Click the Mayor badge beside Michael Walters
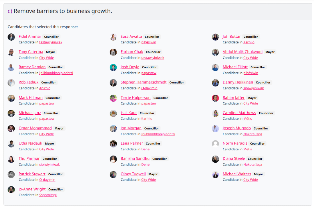Image resolution: width=314 pixels, height=209 pixels. (x=258, y=174)
